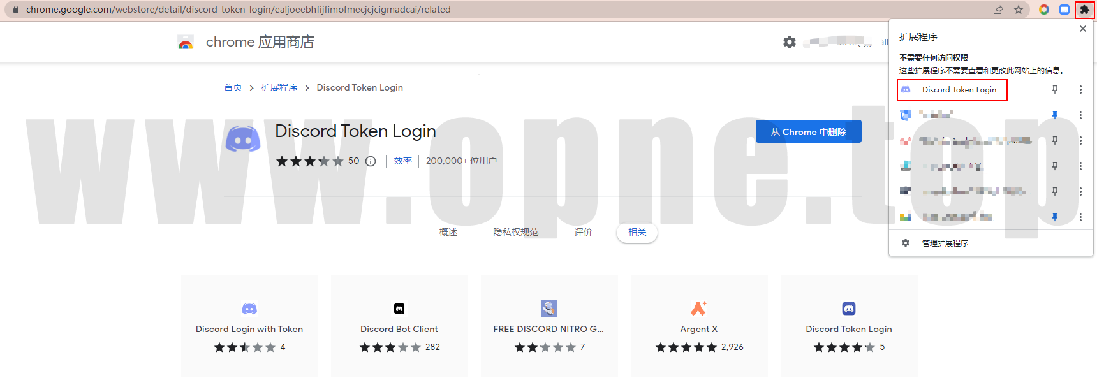Click the manage extensions gear icon
This screenshot has height=378, width=1097.
coord(906,243)
